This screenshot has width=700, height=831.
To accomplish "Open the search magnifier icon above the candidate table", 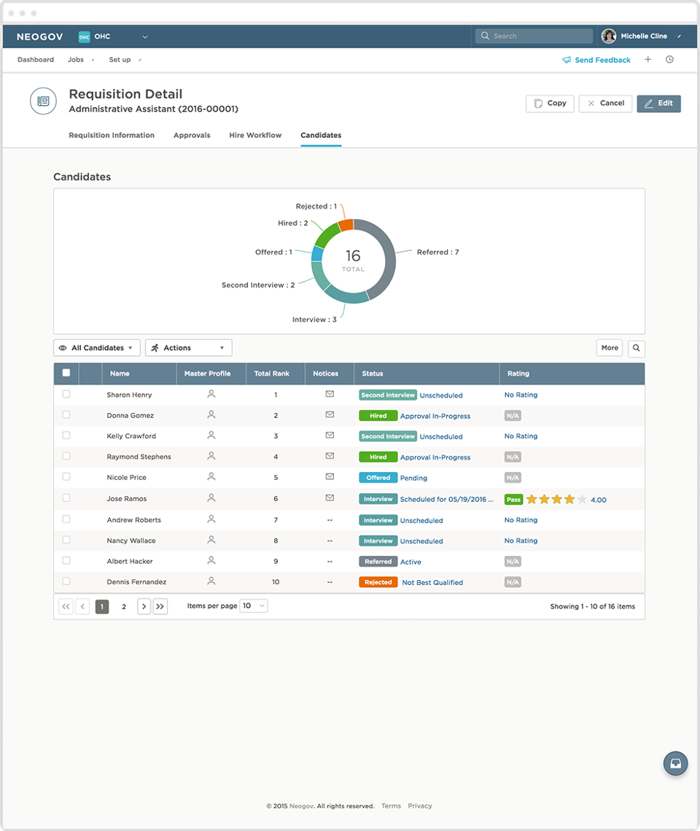I will click(x=636, y=348).
